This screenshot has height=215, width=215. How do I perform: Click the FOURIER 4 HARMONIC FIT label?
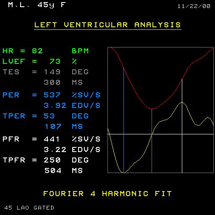point(107,194)
